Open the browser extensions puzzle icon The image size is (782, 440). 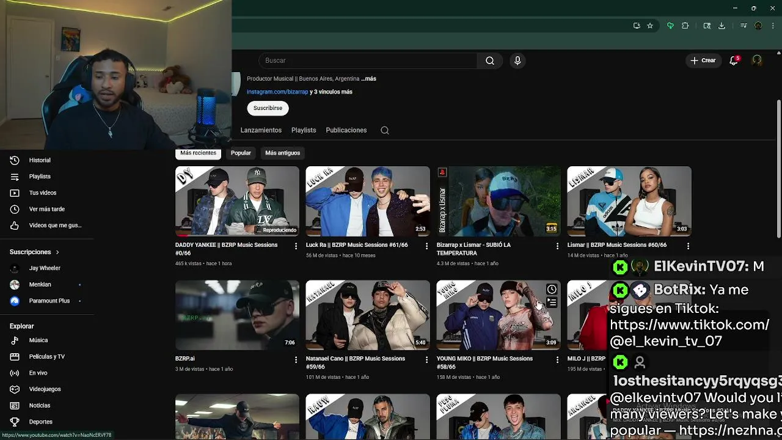tap(685, 26)
